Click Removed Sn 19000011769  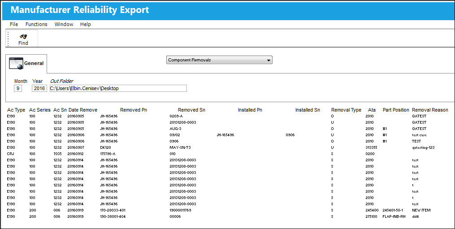180,210
